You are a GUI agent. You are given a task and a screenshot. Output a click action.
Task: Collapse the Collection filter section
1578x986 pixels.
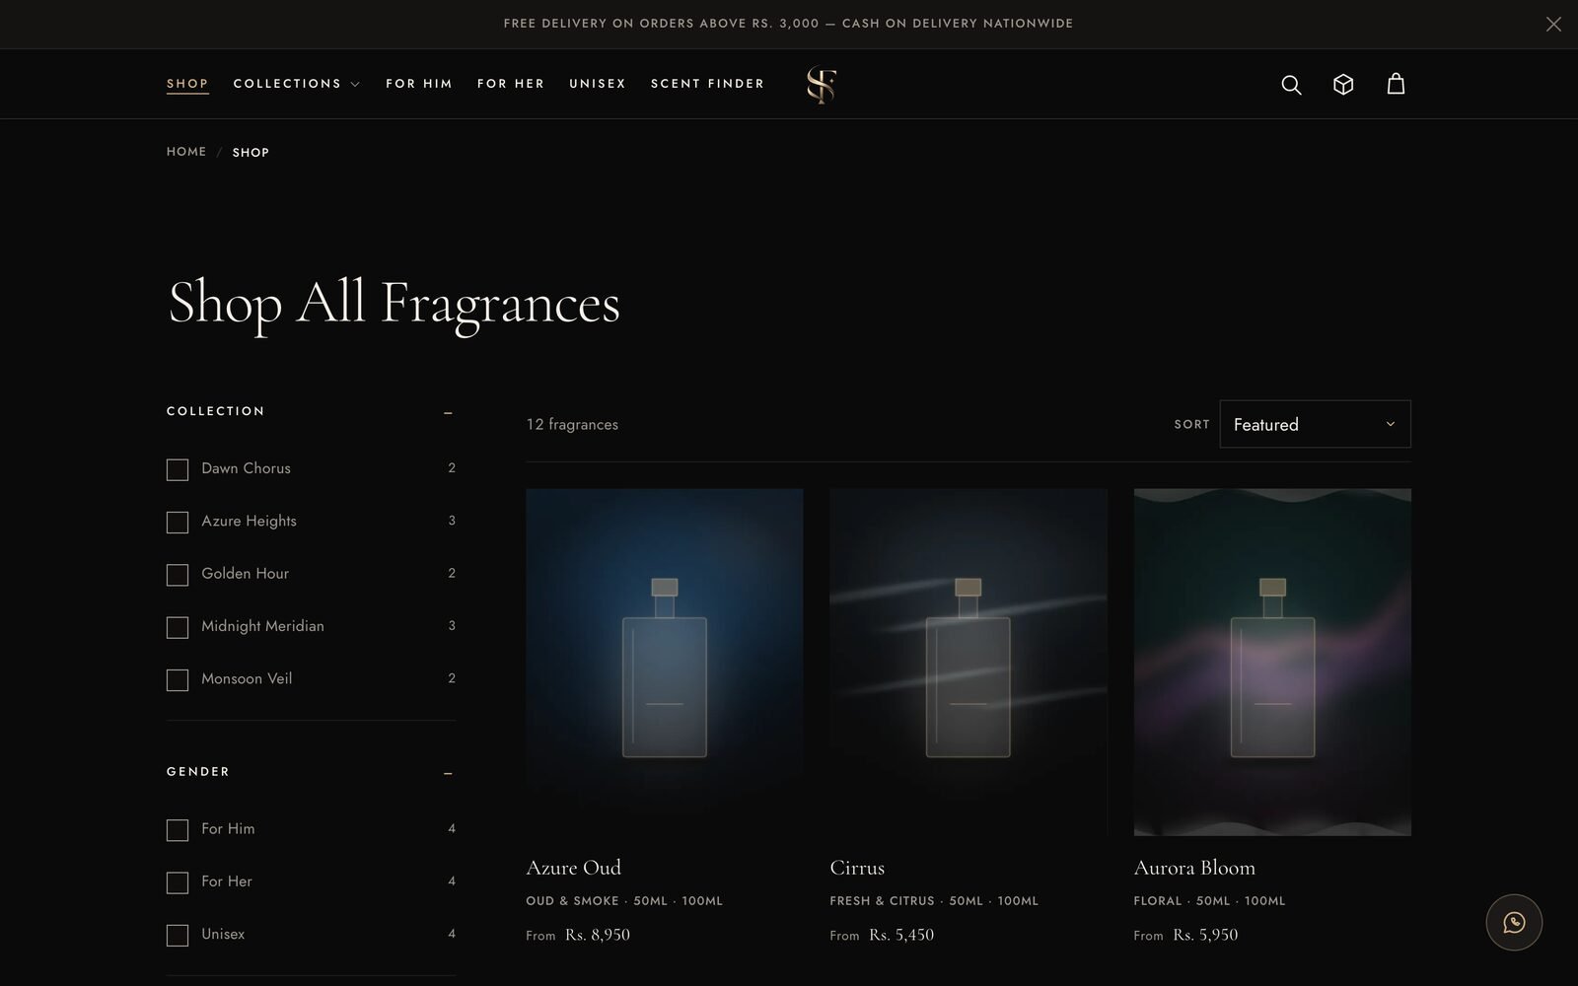[448, 412]
